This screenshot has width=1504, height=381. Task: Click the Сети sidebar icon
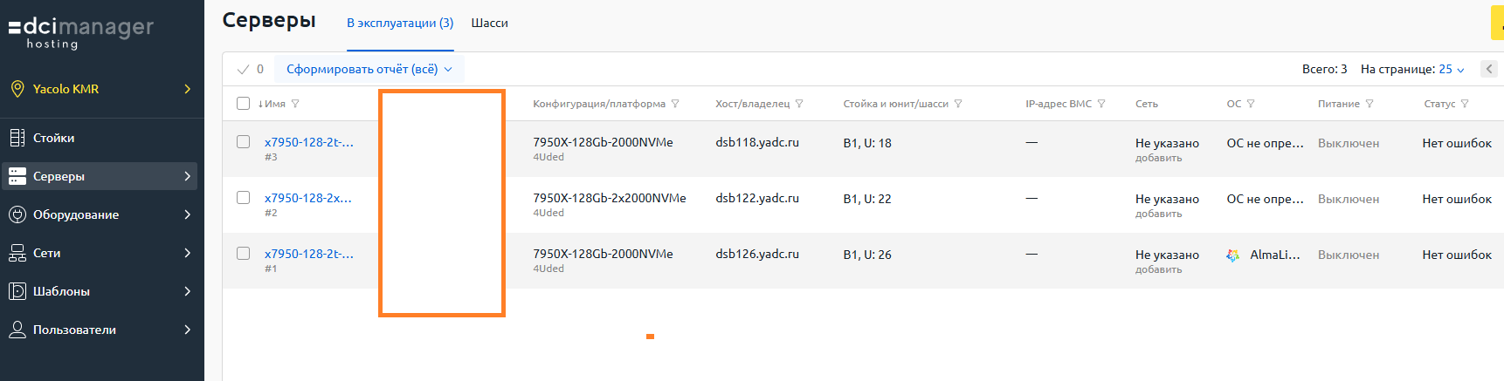(17, 253)
